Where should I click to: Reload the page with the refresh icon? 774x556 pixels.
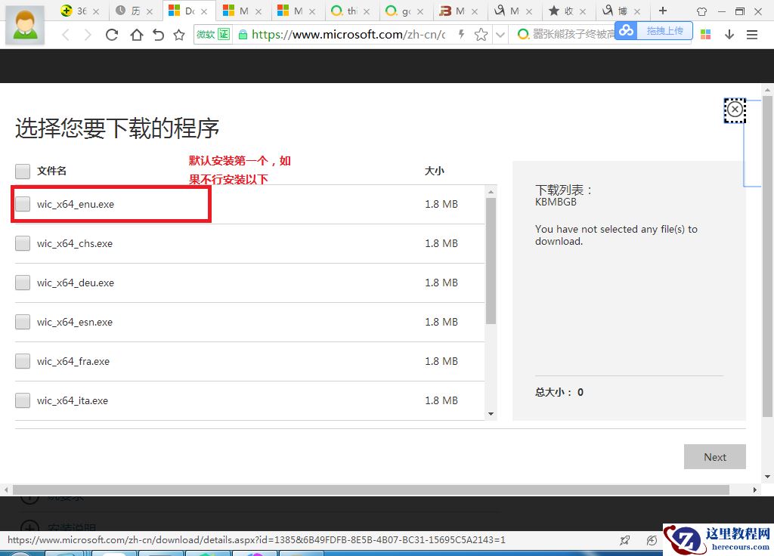click(112, 35)
